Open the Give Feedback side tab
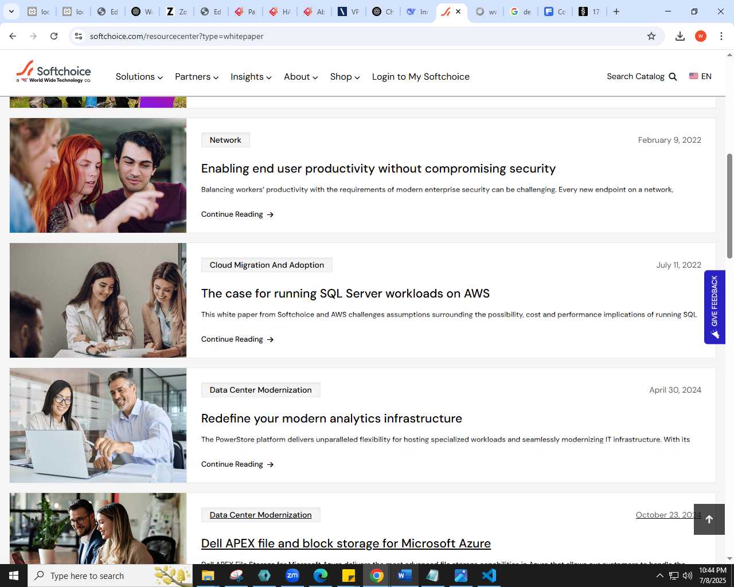This screenshot has width=734, height=587. click(715, 307)
